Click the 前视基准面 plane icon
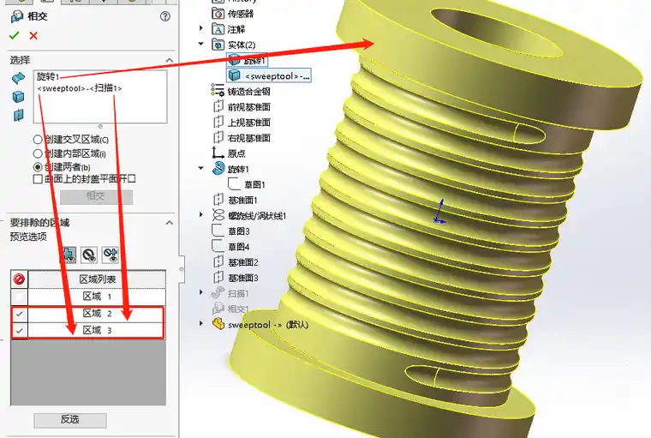 tap(218, 106)
